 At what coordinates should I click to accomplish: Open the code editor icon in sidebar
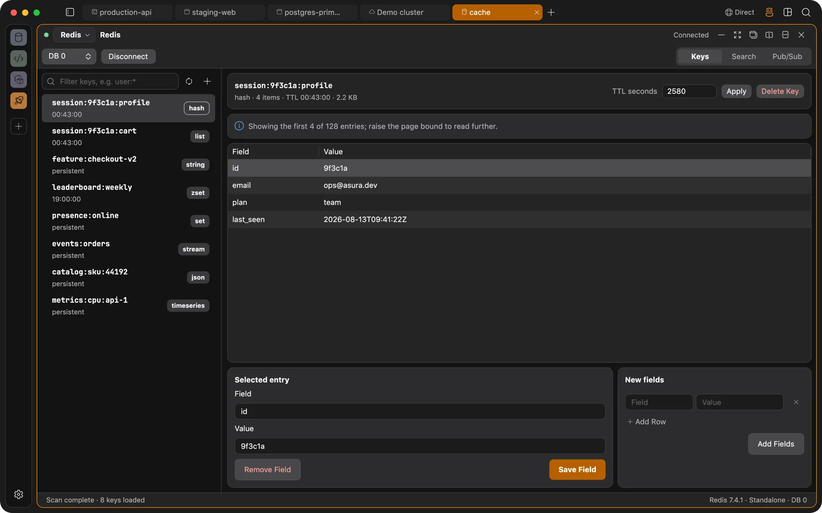click(19, 58)
